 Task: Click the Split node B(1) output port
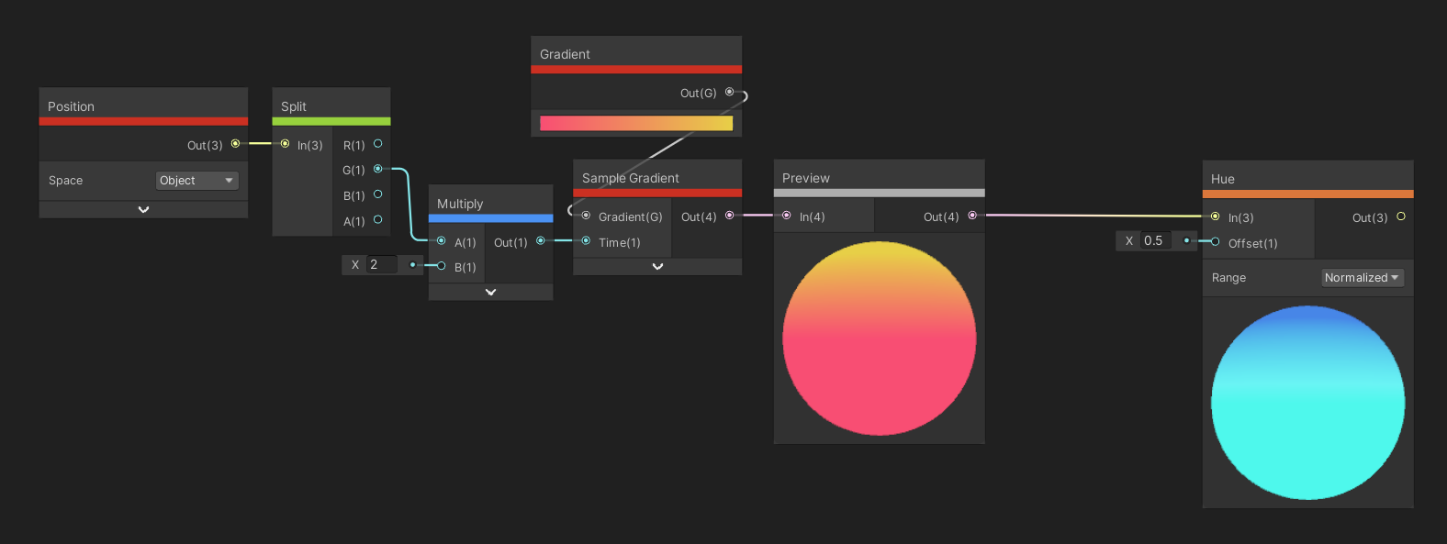377,194
